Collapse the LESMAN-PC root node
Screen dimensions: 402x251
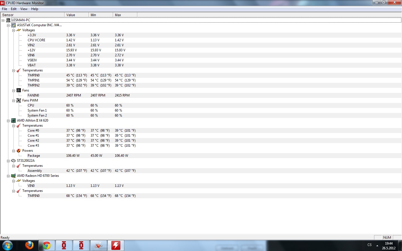(x=3, y=20)
